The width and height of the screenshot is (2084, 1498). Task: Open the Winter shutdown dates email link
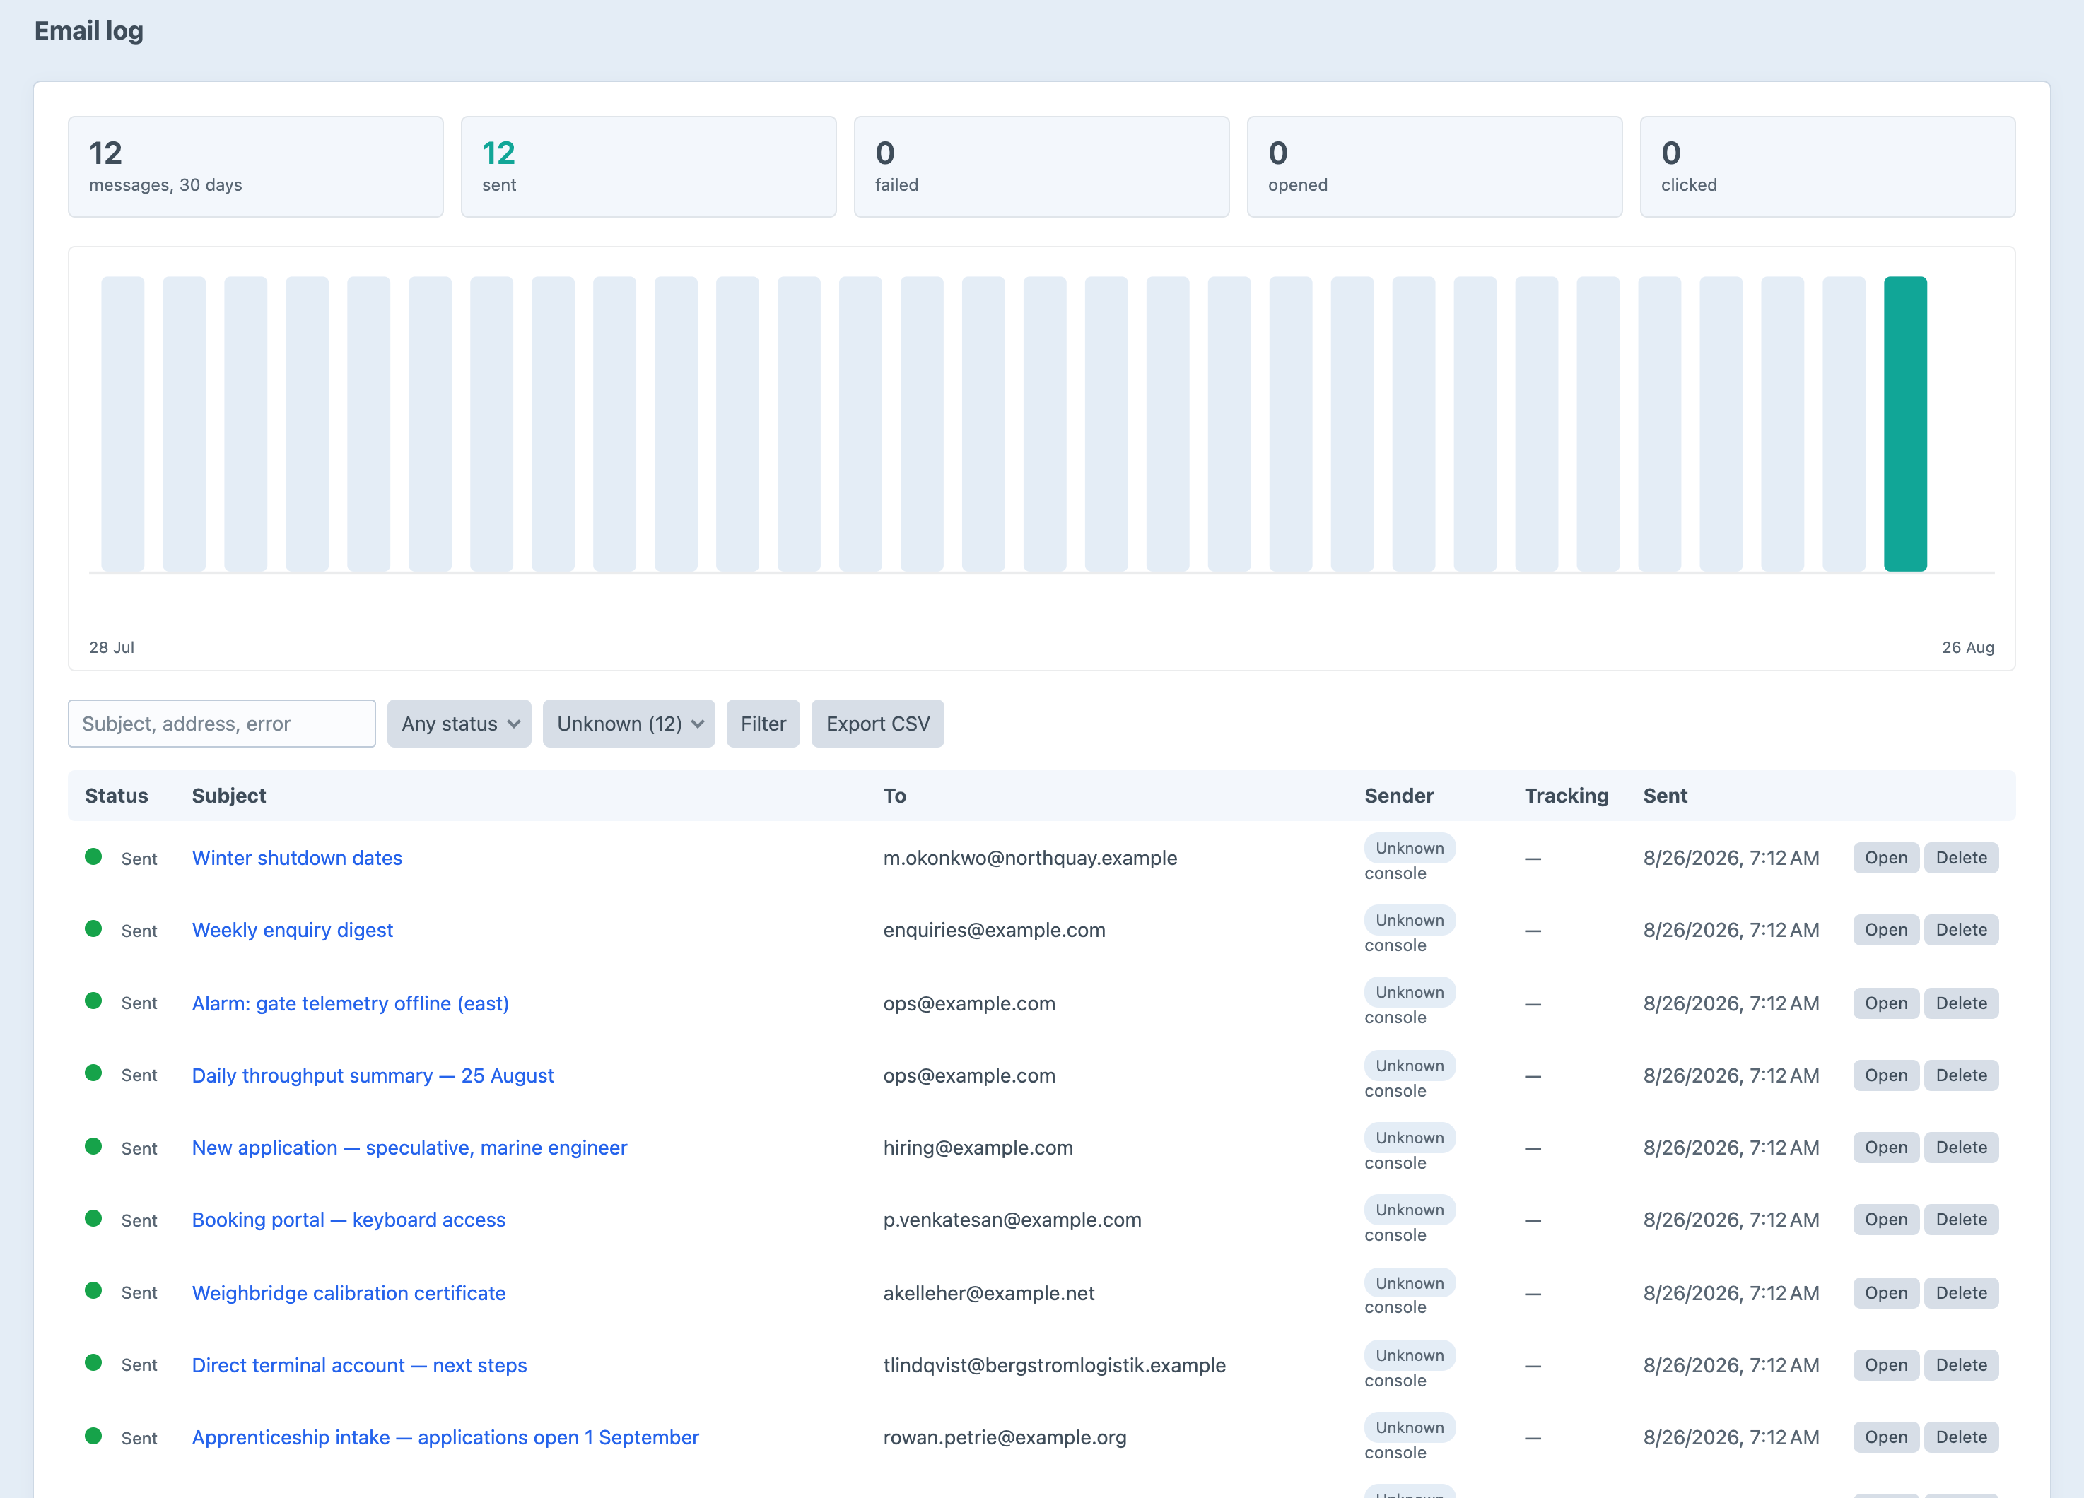[297, 858]
